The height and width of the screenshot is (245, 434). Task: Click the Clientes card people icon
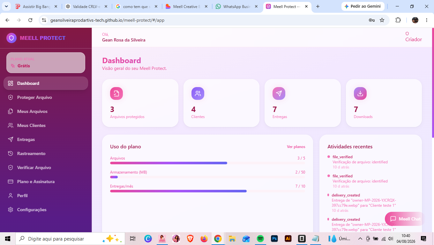[x=198, y=93]
